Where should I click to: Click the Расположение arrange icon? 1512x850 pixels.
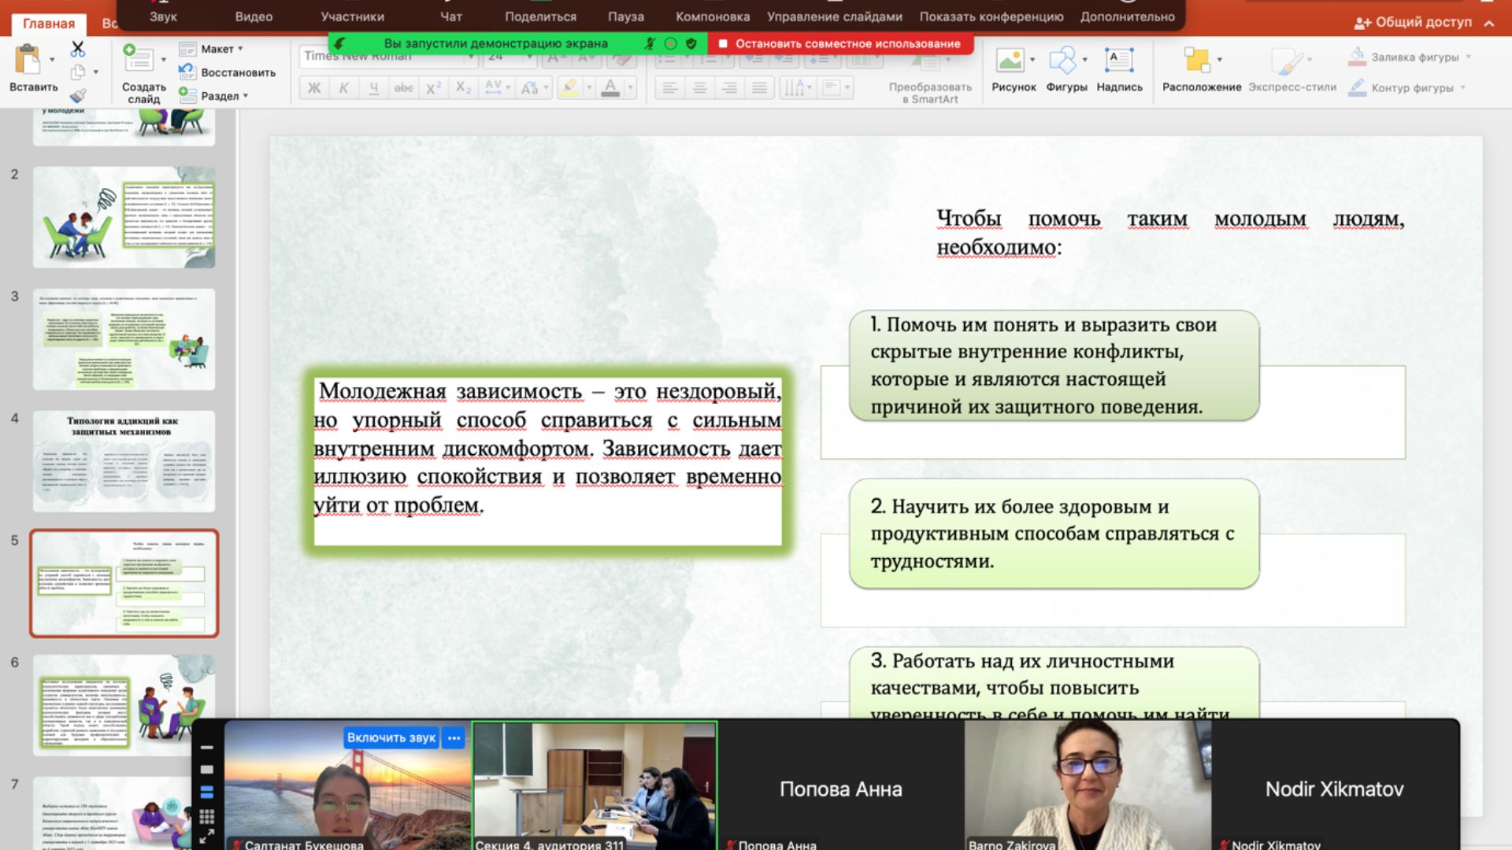point(1196,61)
